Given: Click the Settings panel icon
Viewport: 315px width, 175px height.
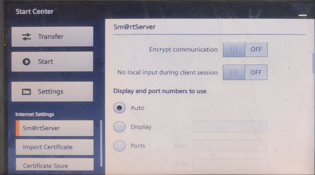Looking at the screenshot, I should click(26, 92).
